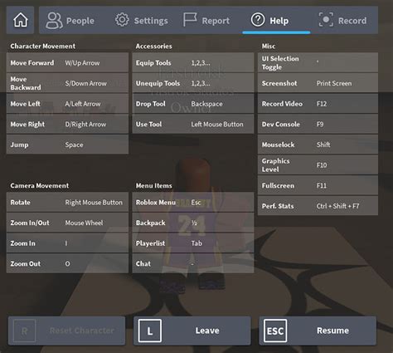
Task: Click the D/Right Arrow value
Action: pyautogui.click(x=85, y=125)
